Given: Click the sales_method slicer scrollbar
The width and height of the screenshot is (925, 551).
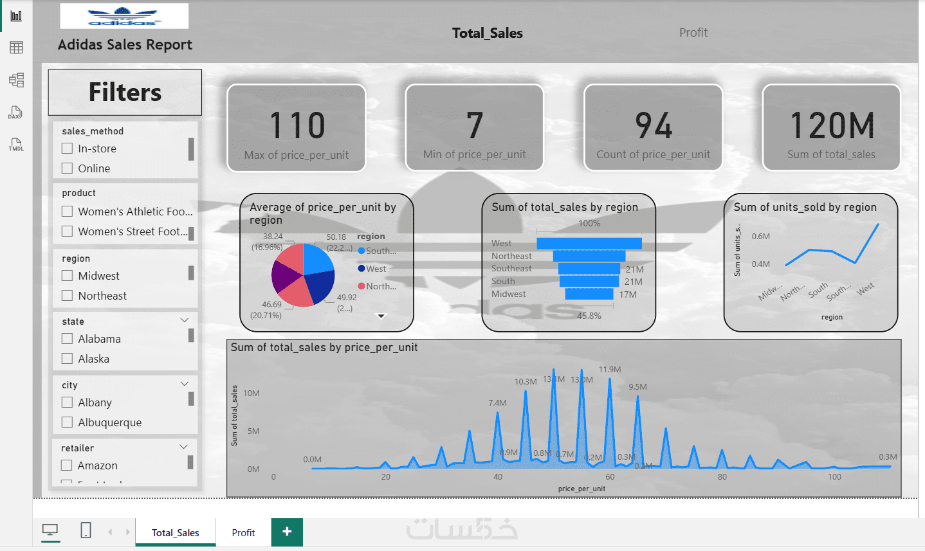Looking at the screenshot, I should [191, 149].
